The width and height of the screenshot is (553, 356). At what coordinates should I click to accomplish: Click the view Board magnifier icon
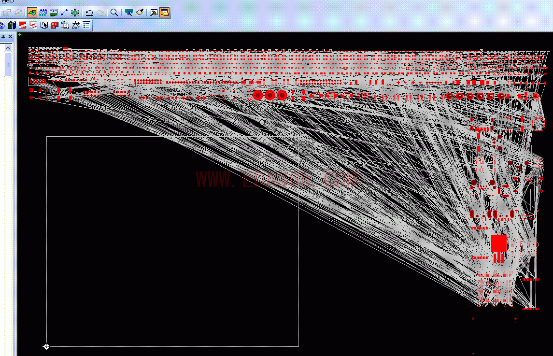(129, 13)
